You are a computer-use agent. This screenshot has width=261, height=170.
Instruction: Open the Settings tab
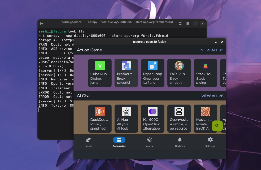coord(210,142)
